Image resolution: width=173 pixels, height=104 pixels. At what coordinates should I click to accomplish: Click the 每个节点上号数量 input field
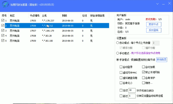[x=156, y=43]
